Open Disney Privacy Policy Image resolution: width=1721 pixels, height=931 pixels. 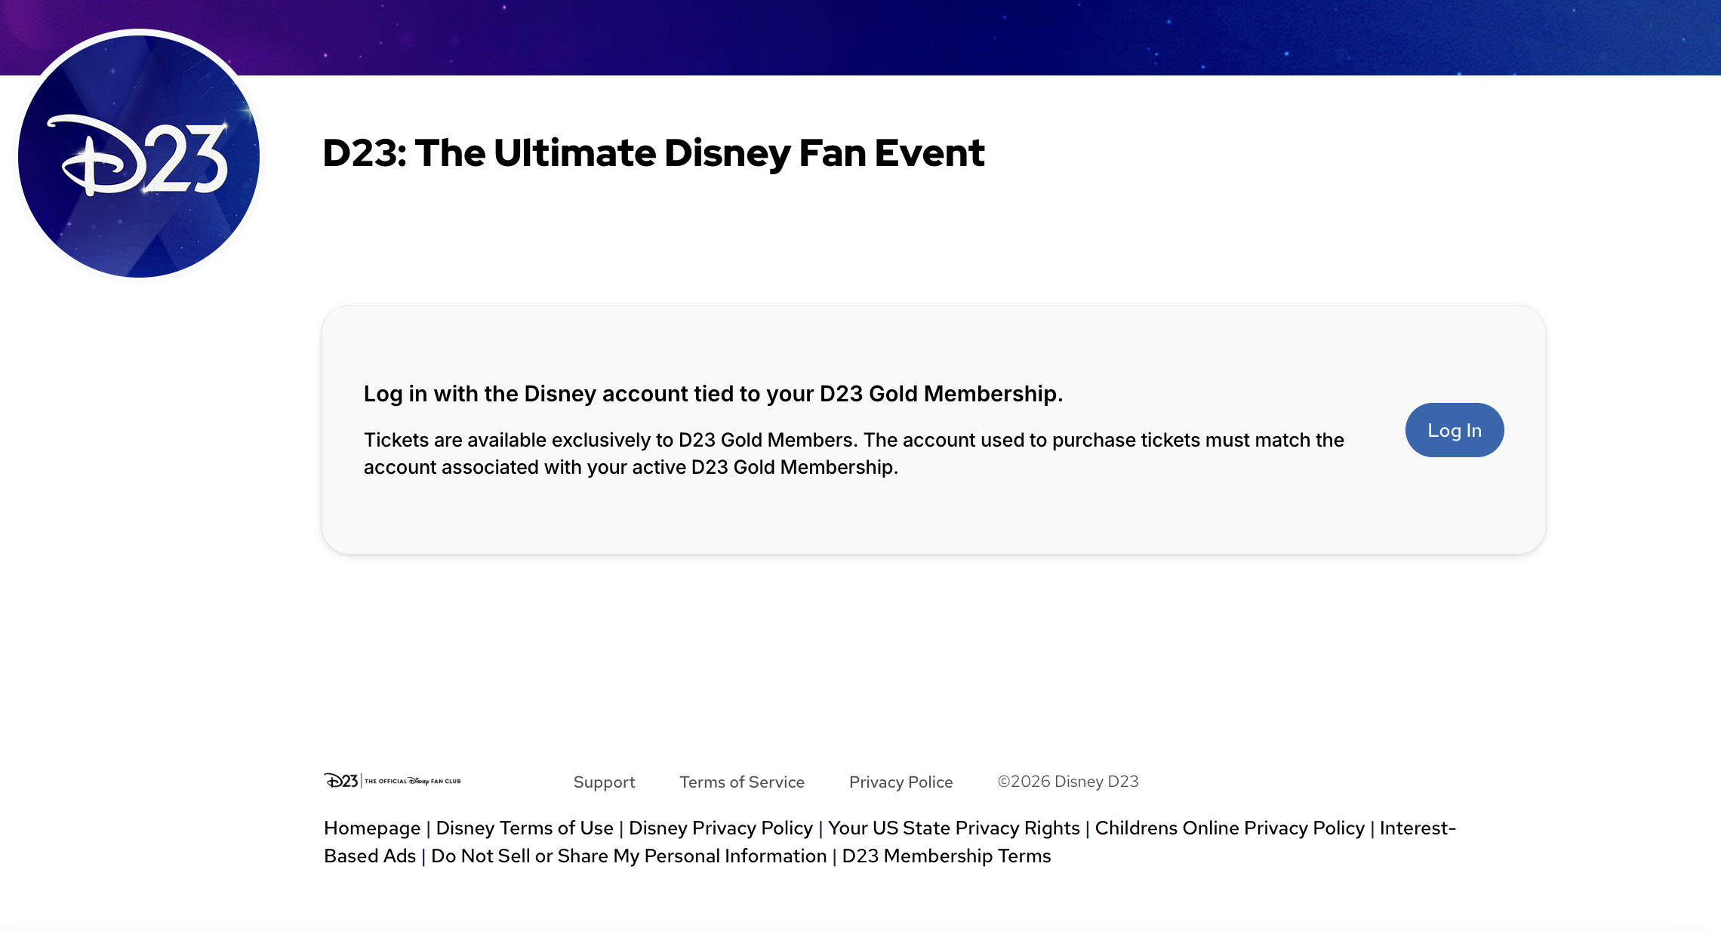click(x=722, y=828)
